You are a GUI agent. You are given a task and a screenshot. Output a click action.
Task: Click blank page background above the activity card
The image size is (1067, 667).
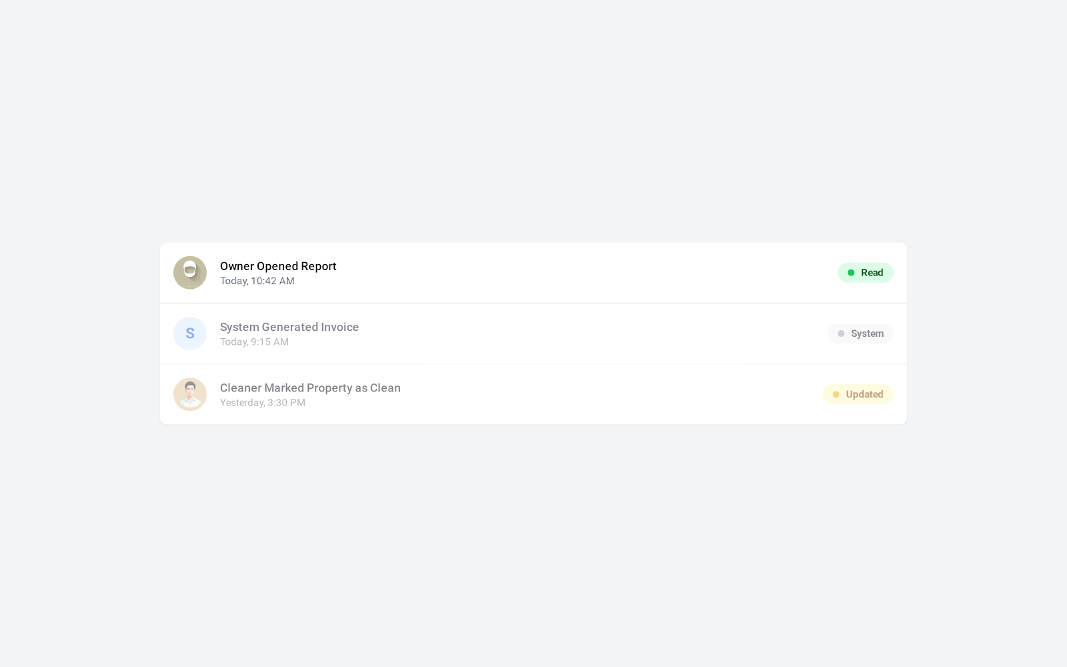tap(533, 120)
